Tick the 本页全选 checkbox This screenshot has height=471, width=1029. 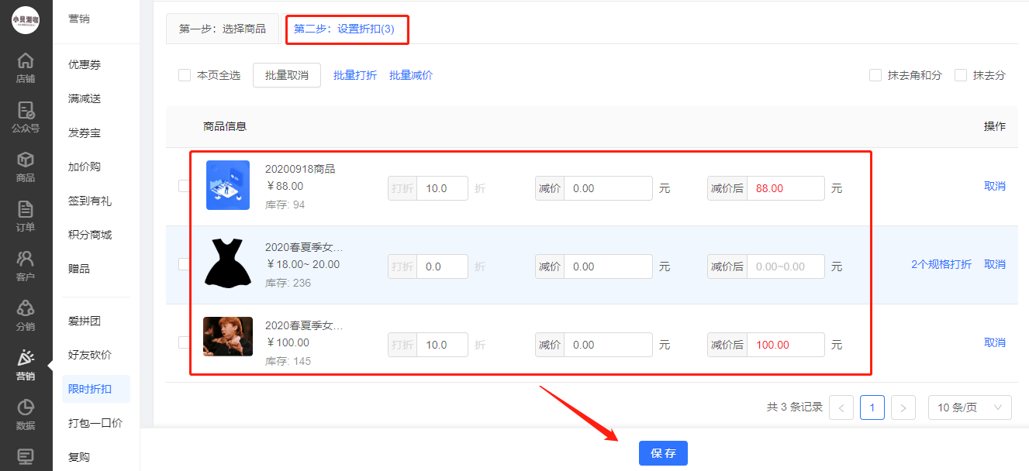(x=185, y=75)
